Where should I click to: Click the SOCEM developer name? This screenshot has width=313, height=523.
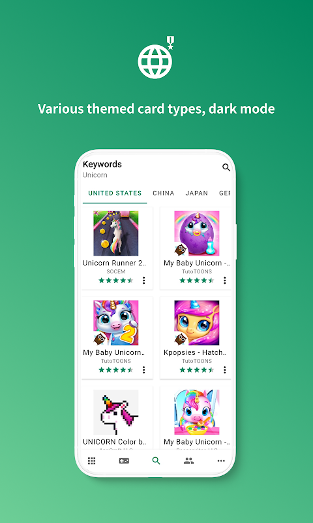point(116,271)
